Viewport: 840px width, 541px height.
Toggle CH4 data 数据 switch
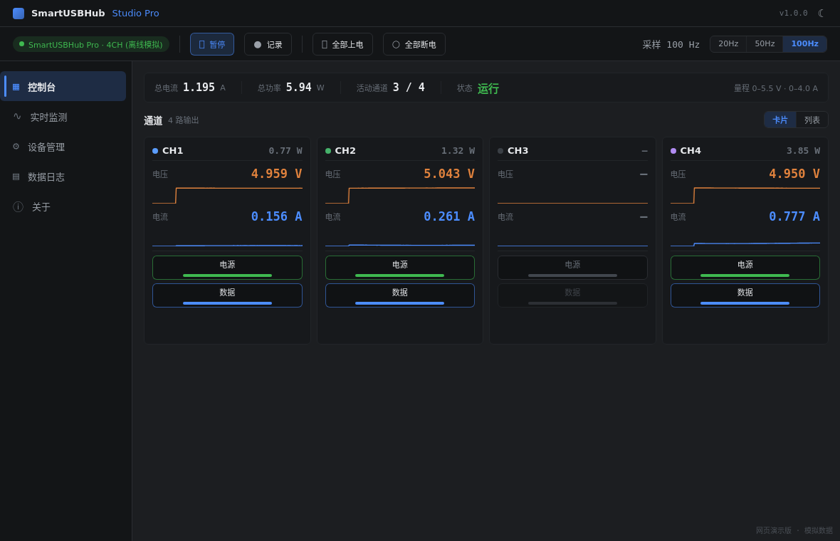tap(745, 295)
